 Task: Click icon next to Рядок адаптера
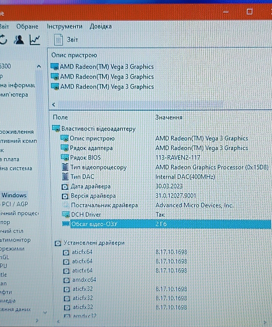[64, 148]
